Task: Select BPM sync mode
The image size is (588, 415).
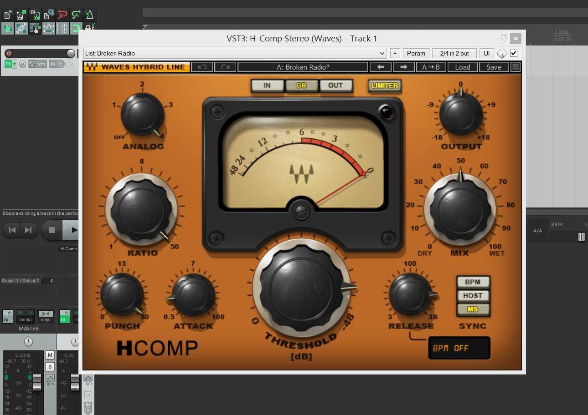Action: 473,282
